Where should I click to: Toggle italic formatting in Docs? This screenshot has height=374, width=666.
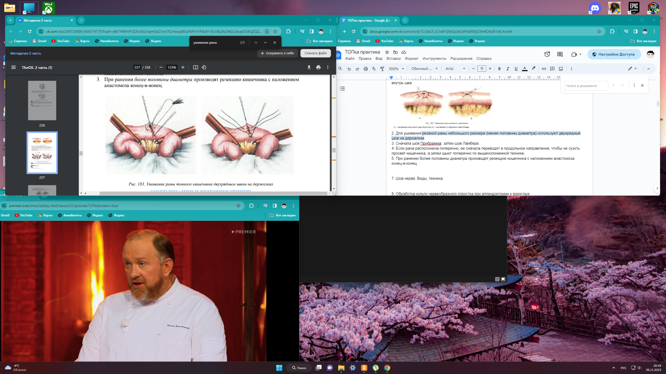pos(508,69)
